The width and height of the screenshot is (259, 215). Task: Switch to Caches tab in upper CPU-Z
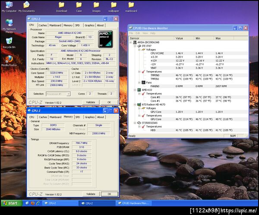point(43,25)
